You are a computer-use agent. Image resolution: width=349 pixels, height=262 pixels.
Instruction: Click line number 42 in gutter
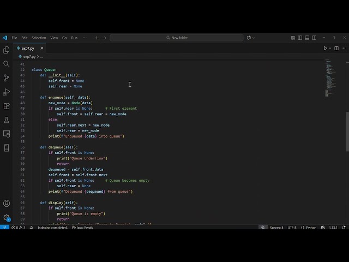point(22,70)
